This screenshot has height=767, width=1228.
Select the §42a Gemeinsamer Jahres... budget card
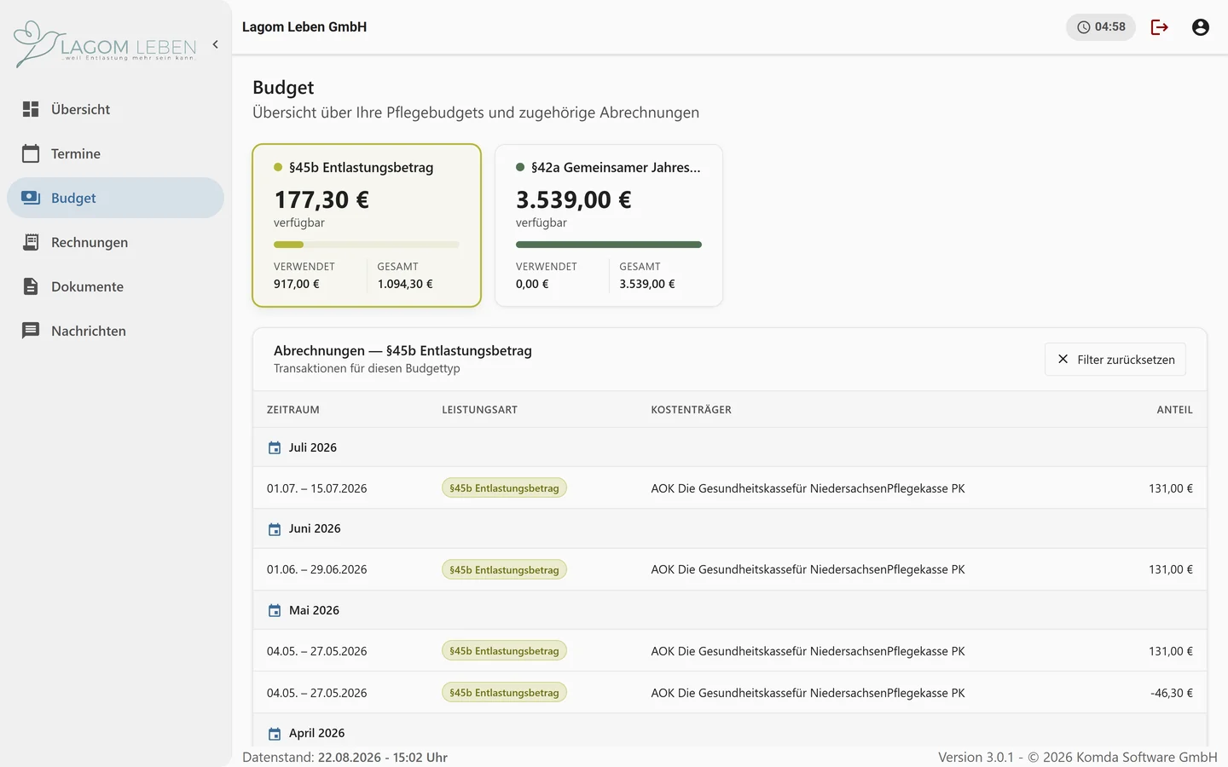click(609, 225)
